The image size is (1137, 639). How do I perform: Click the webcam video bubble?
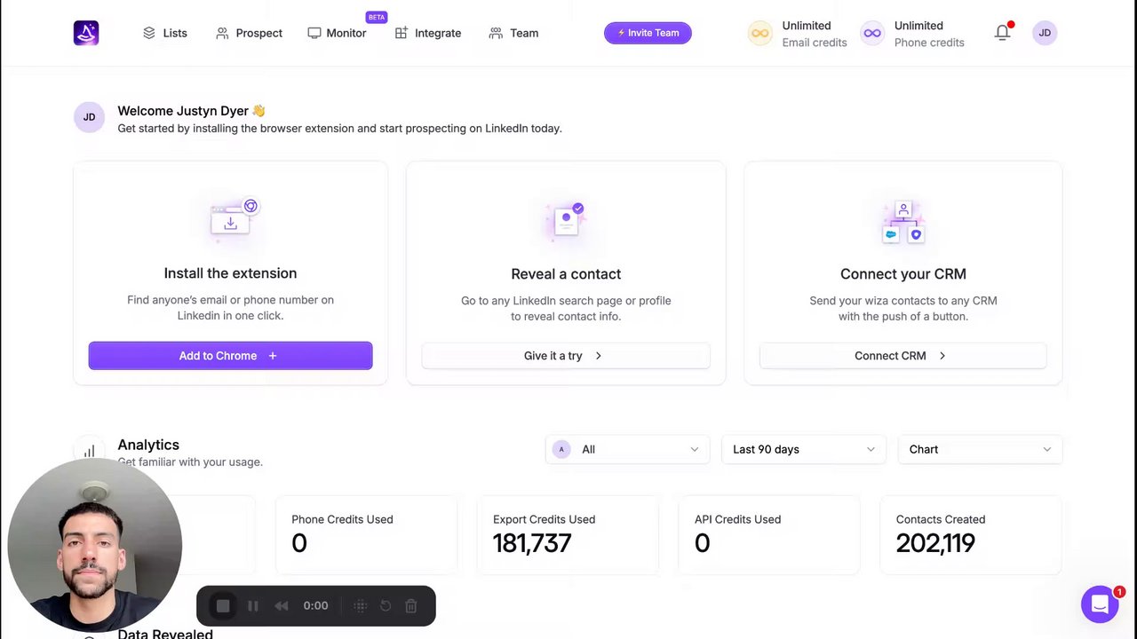coord(95,544)
